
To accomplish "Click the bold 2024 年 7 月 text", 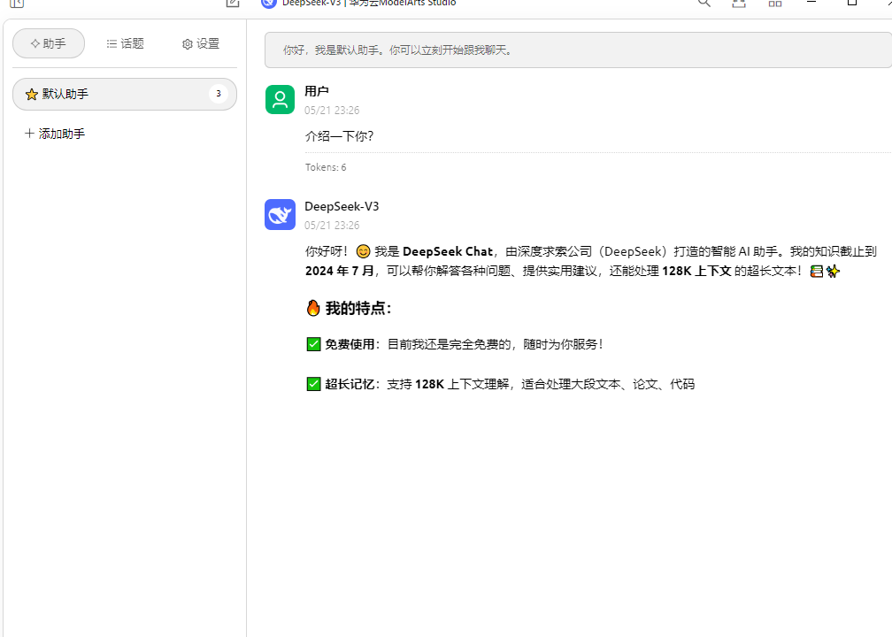I will pos(340,271).
